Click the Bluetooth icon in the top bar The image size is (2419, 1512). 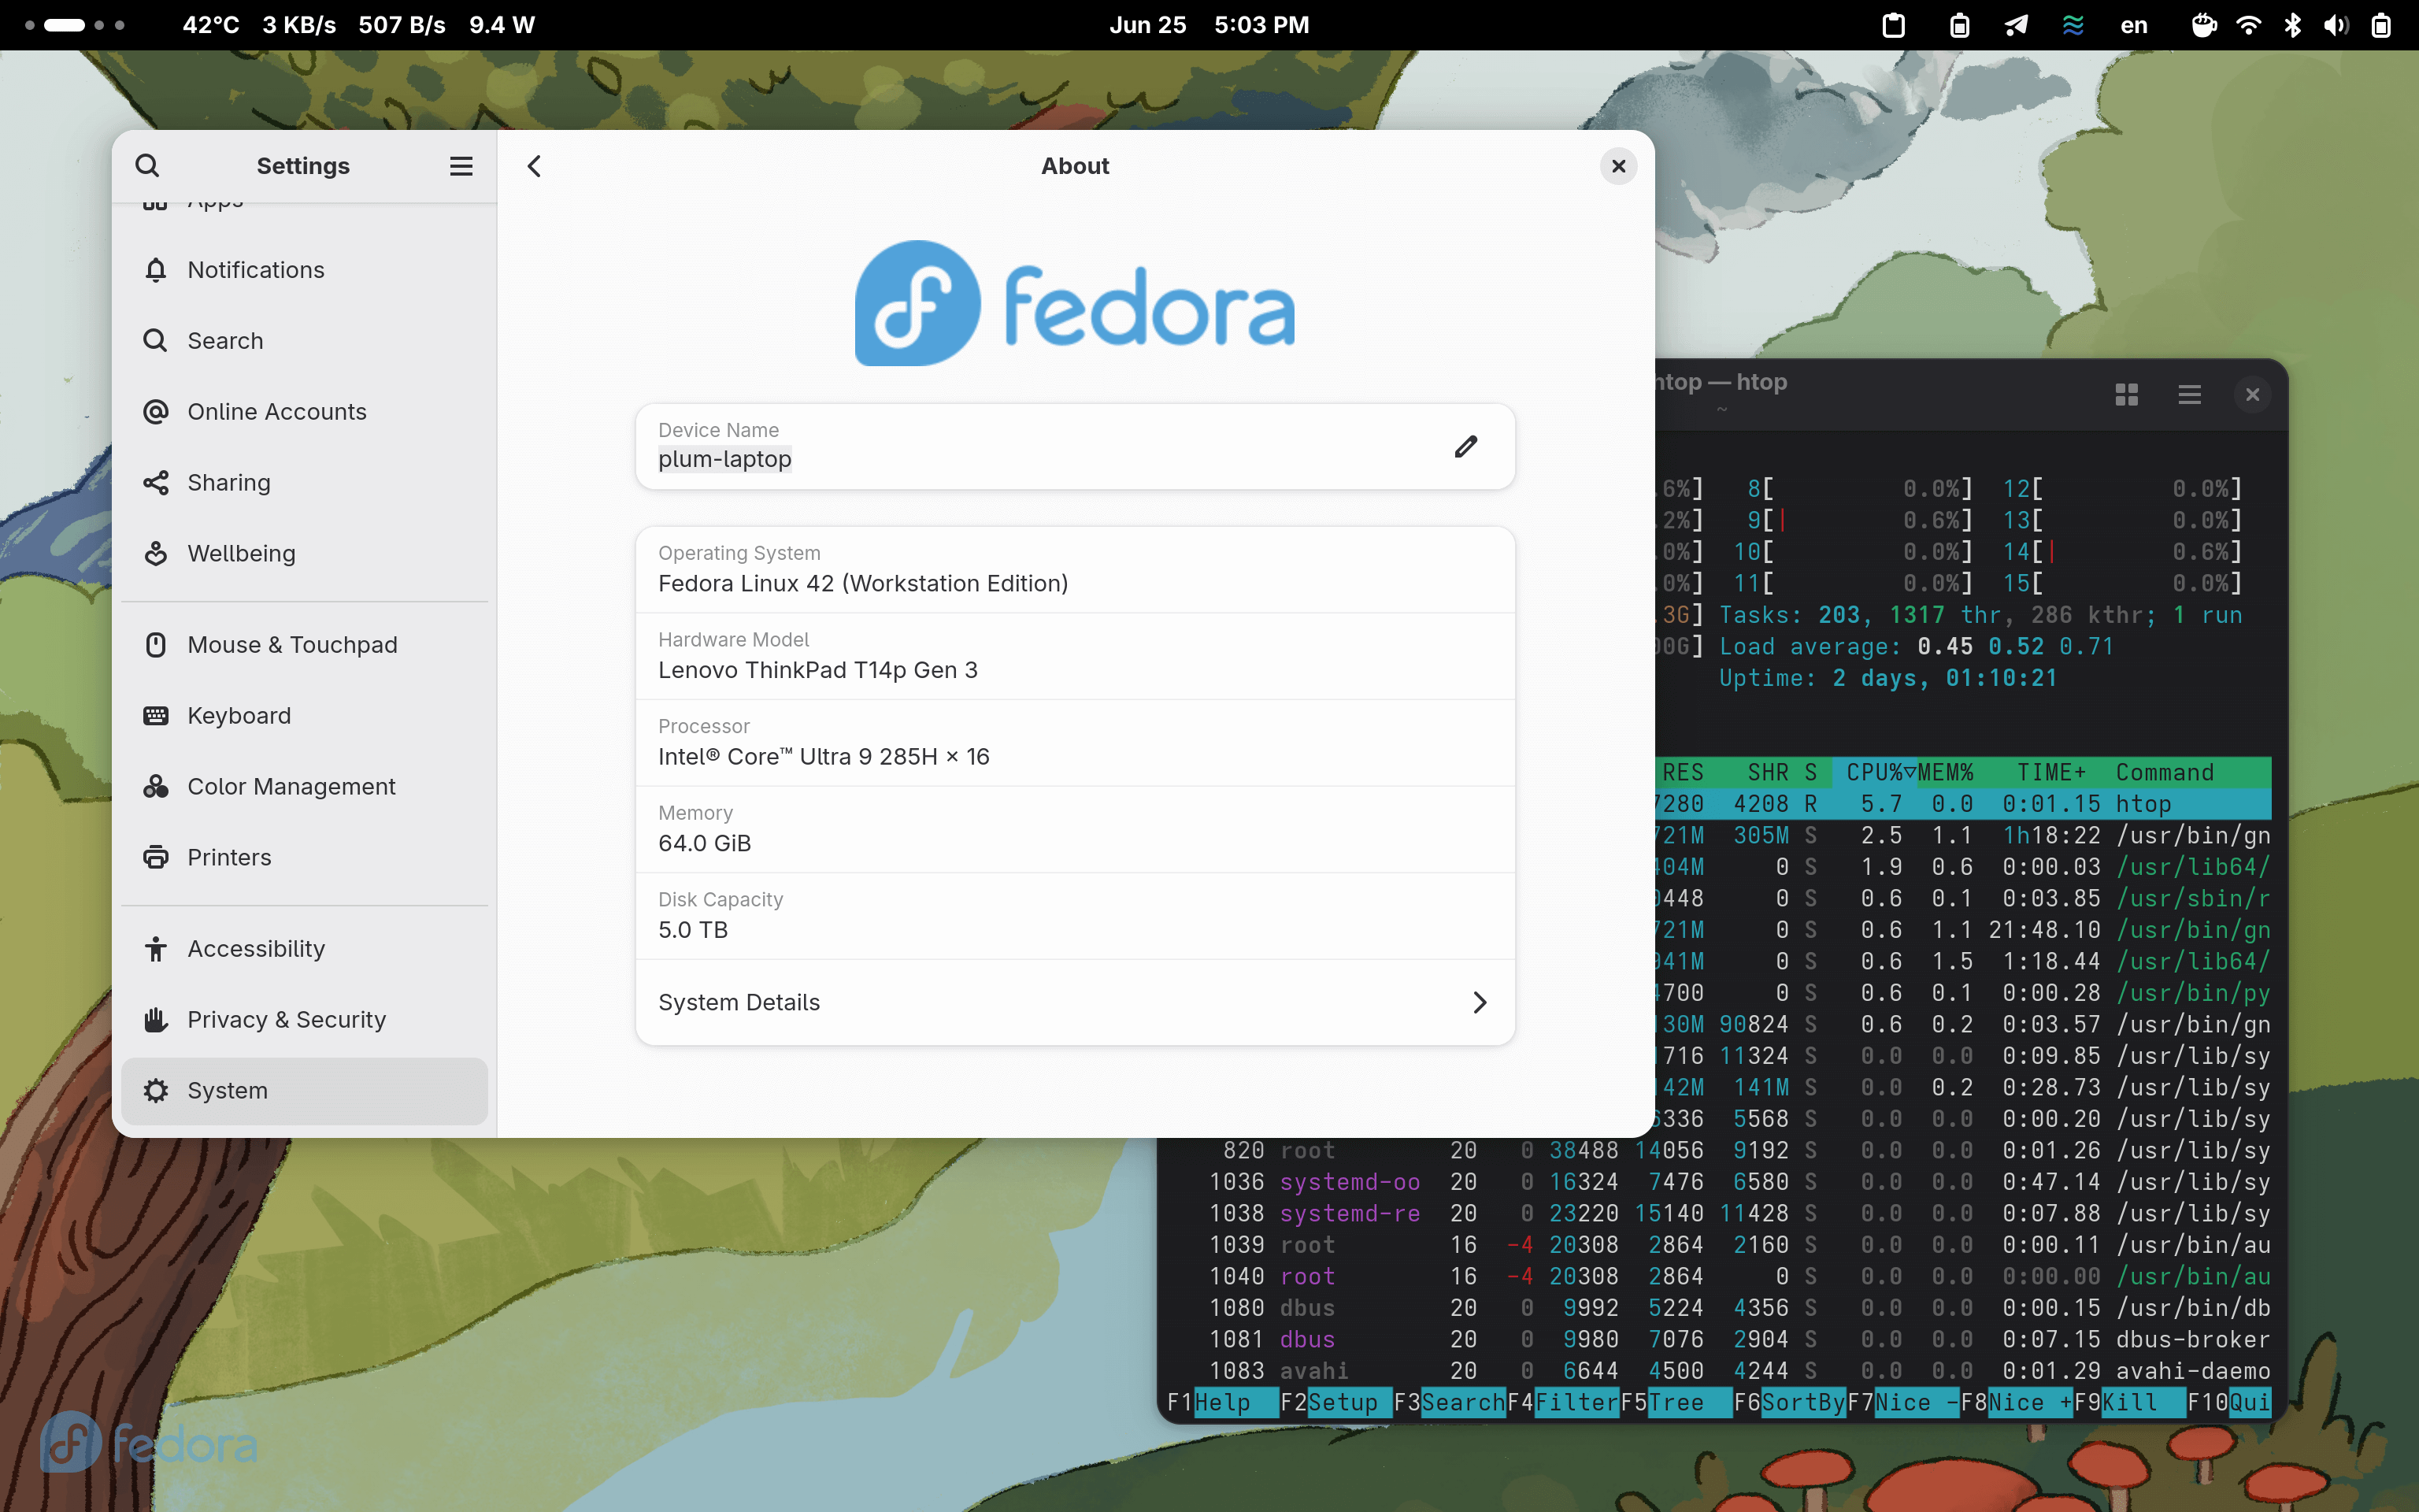tap(2292, 25)
